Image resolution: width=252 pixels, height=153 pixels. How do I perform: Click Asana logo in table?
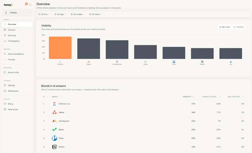[x=54, y=112]
